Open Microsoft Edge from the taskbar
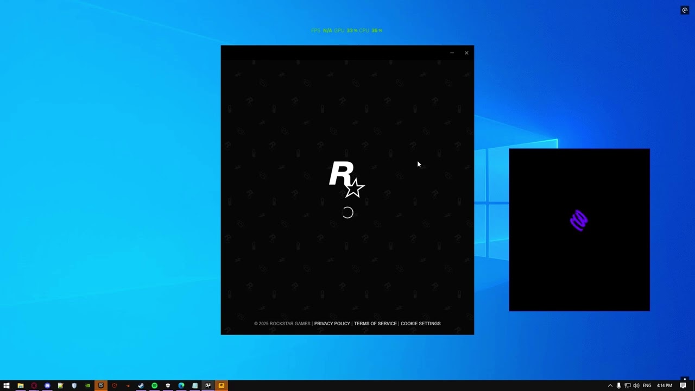 pyautogui.click(x=181, y=386)
